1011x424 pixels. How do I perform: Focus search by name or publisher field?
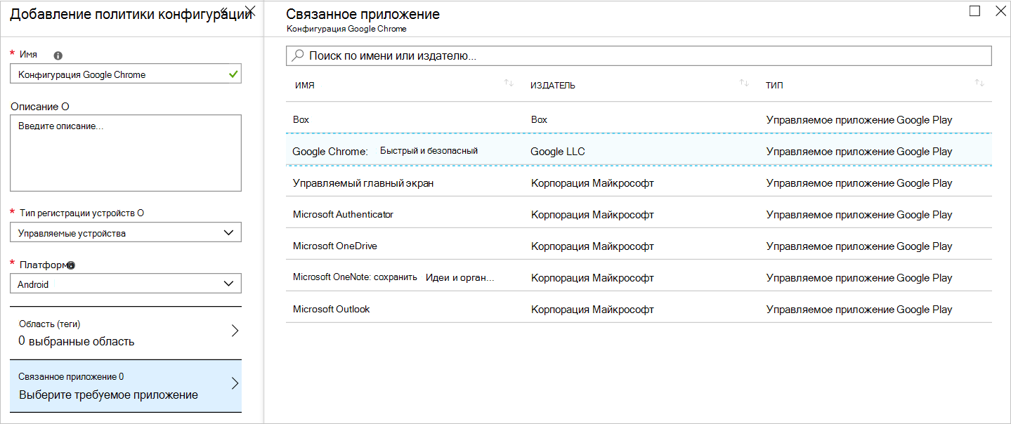[x=639, y=55]
